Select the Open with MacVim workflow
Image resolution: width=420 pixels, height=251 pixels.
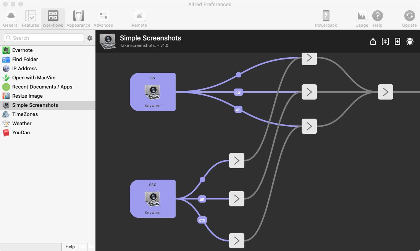point(48,77)
